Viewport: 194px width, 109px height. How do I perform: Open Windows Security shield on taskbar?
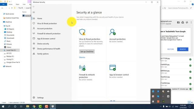point(53,107)
